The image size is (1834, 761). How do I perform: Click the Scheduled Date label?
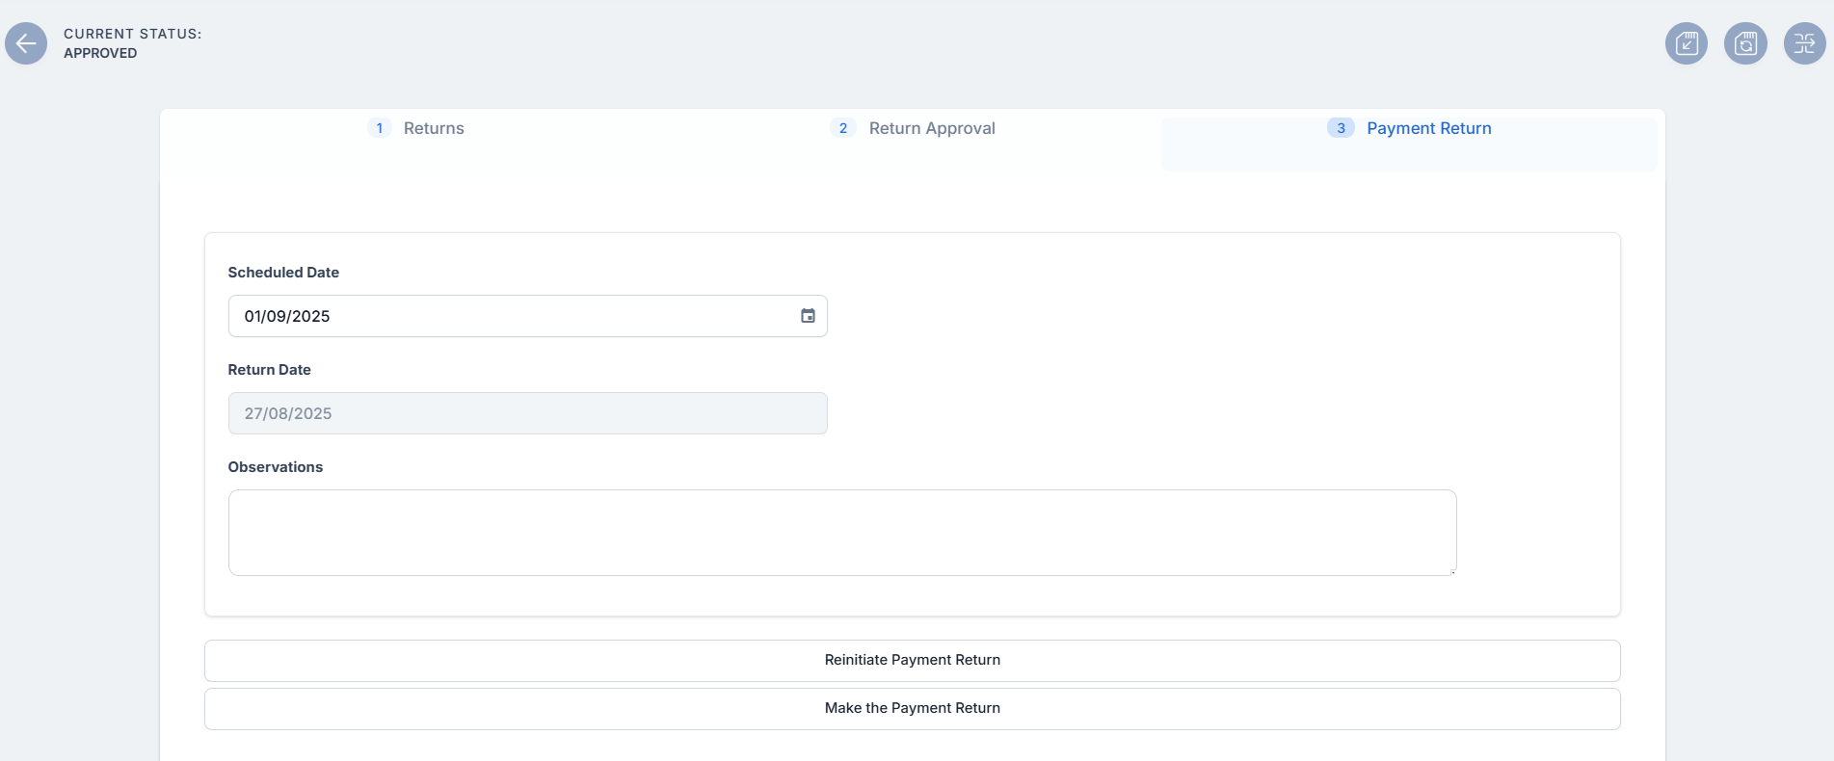(x=283, y=273)
